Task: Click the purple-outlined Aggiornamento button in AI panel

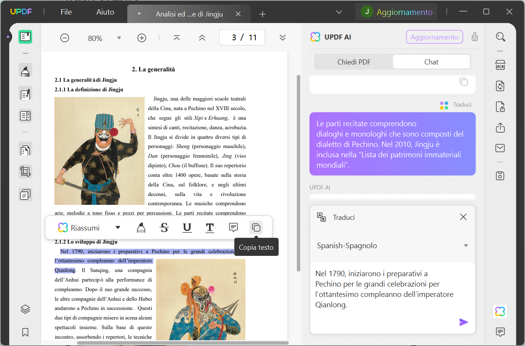Action: pyautogui.click(x=434, y=37)
